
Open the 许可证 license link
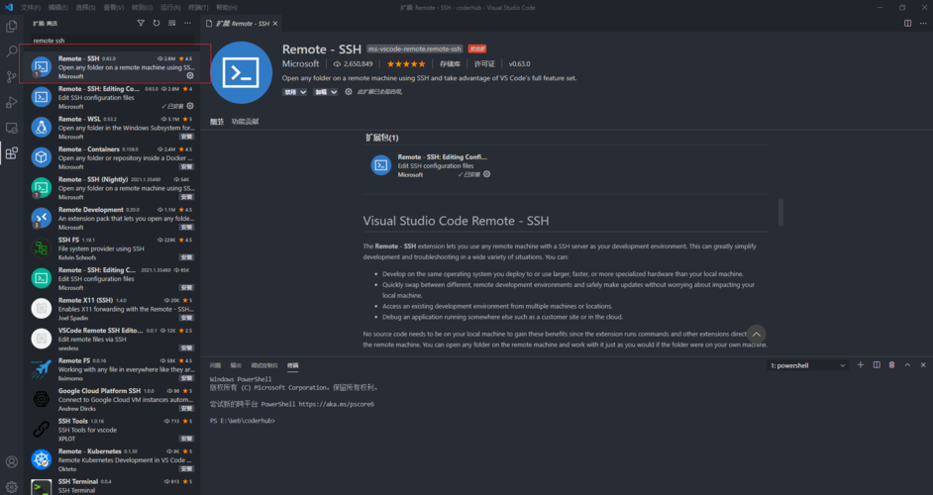484,63
